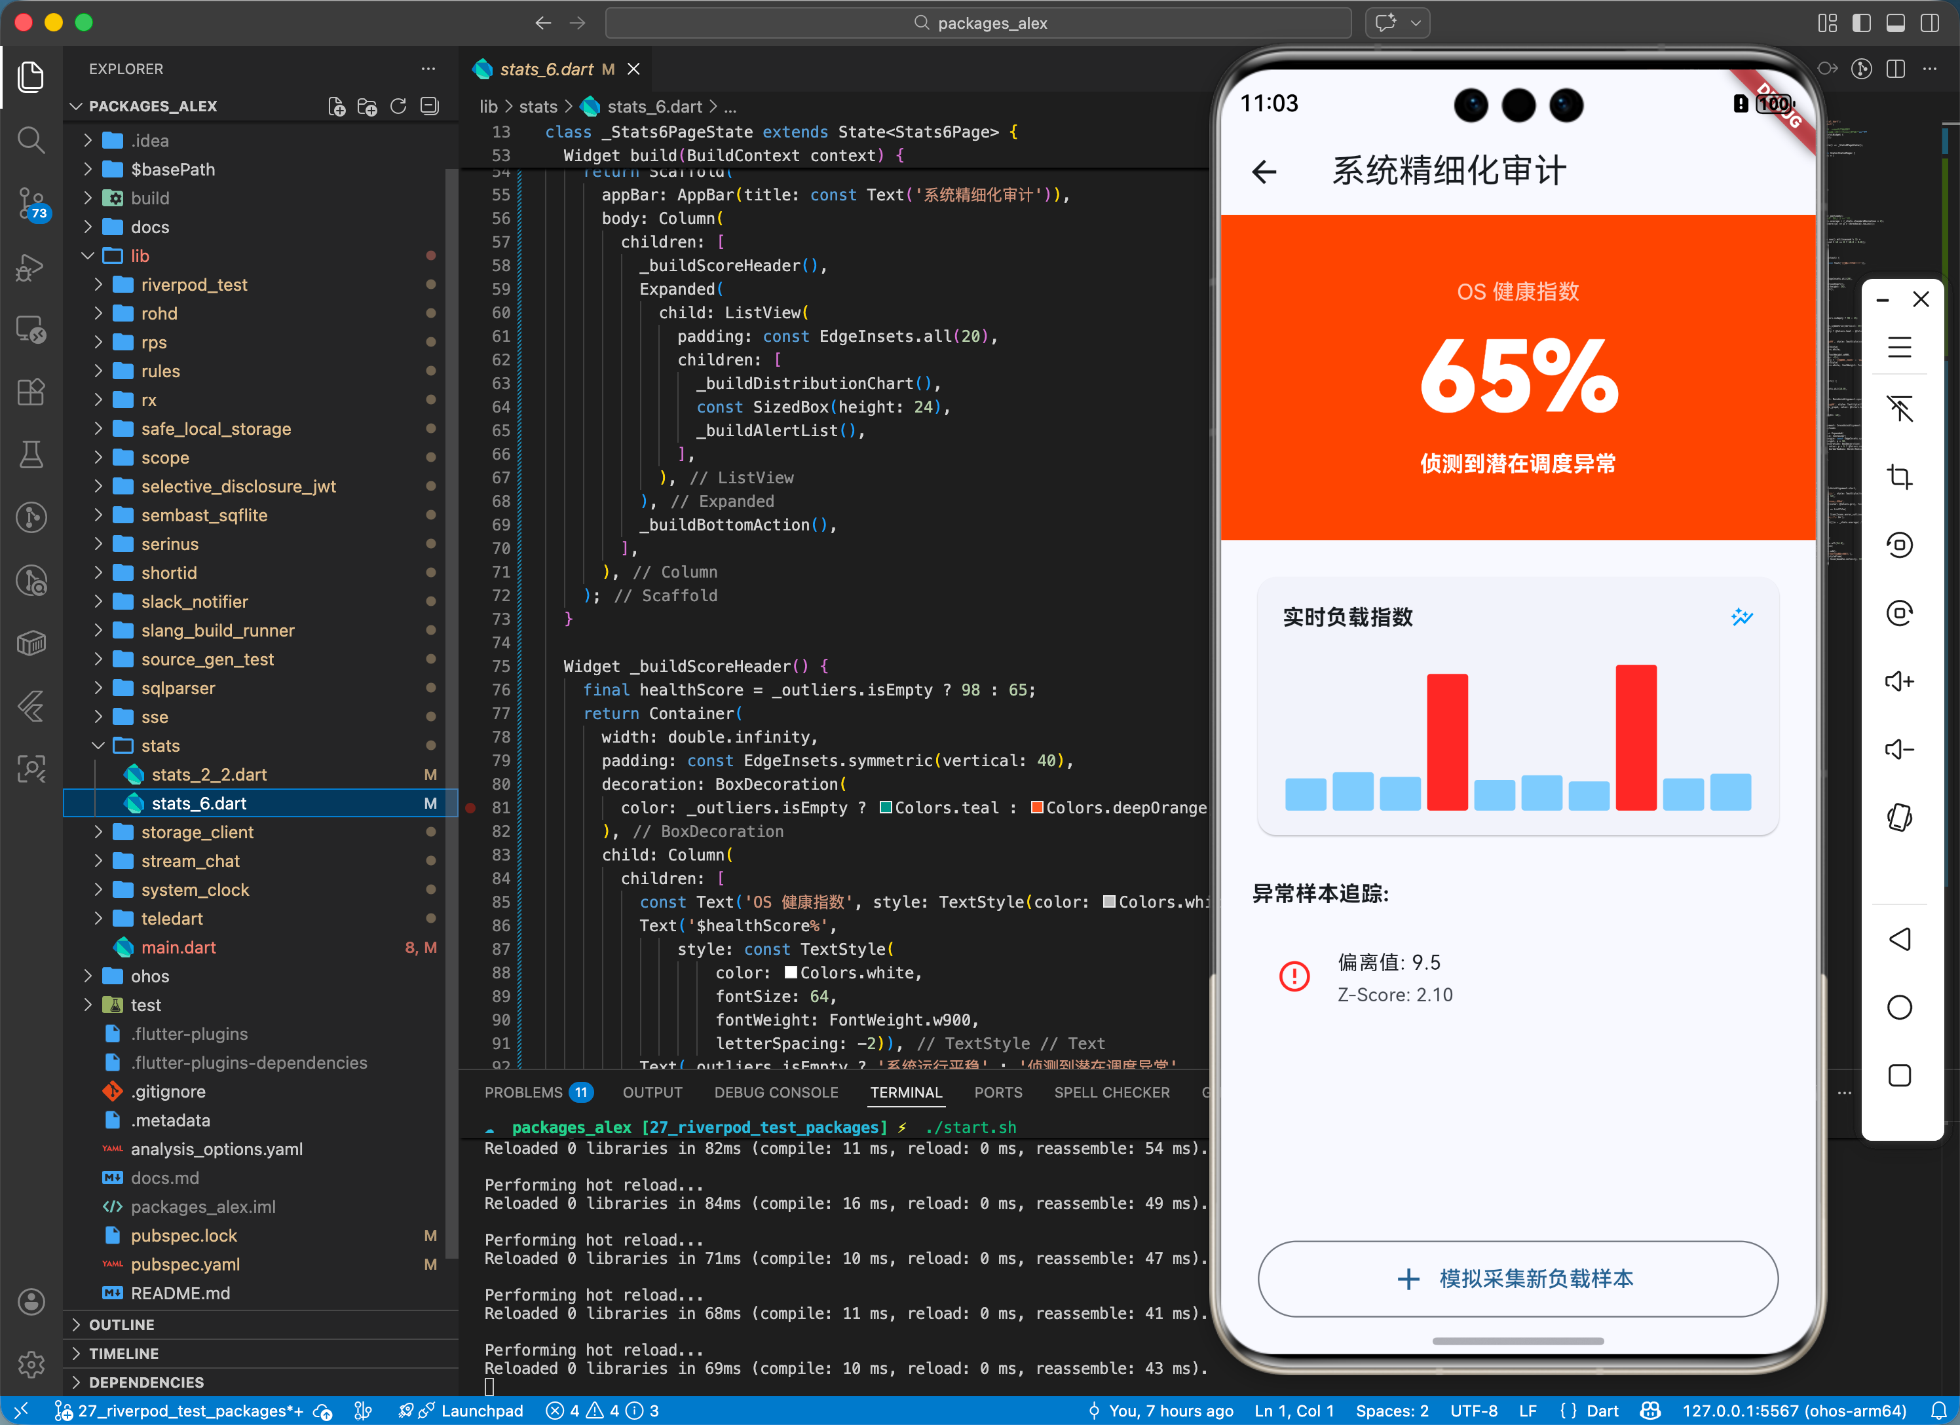Tap 模拟采集新负载样本 button
The width and height of the screenshot is (1960, 1425).
1518,1279
